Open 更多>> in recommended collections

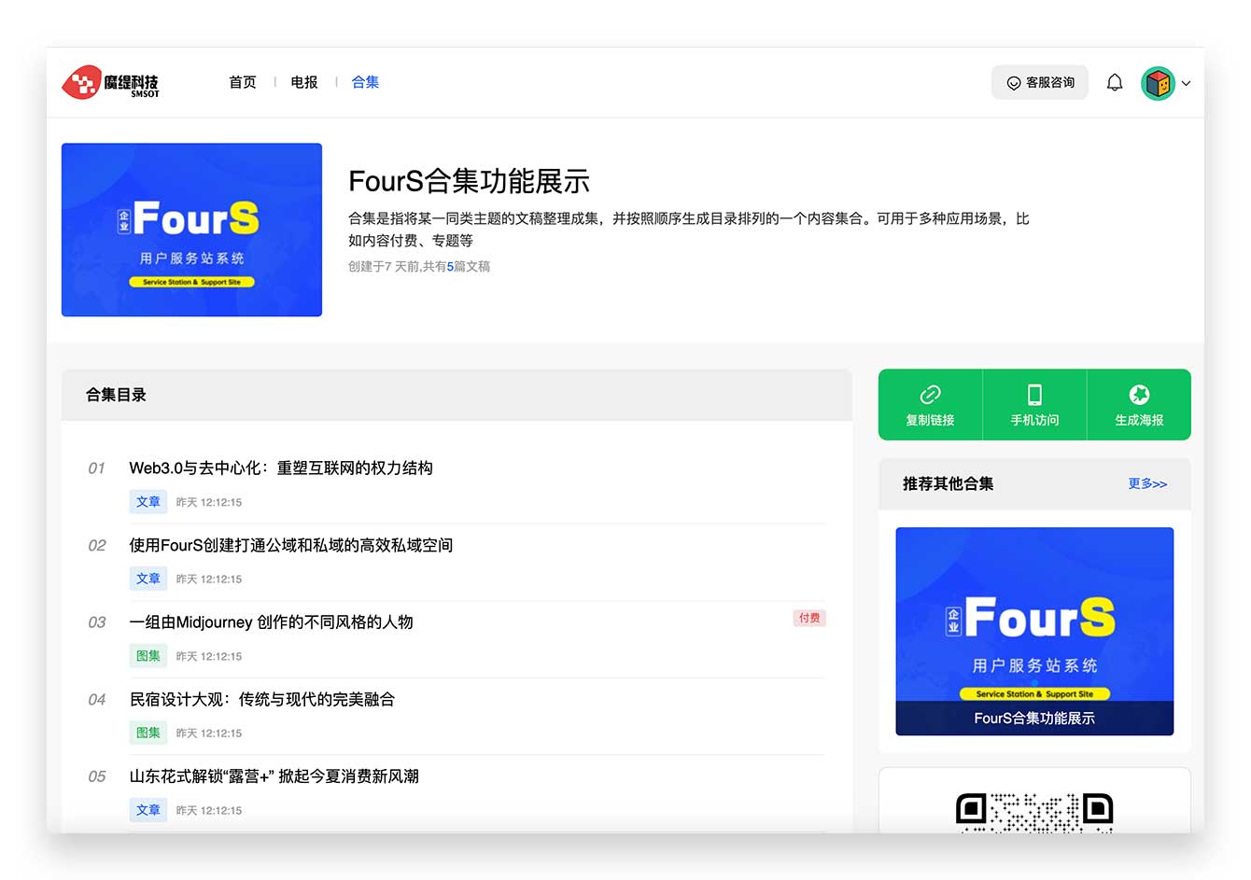coord(1147,483)
